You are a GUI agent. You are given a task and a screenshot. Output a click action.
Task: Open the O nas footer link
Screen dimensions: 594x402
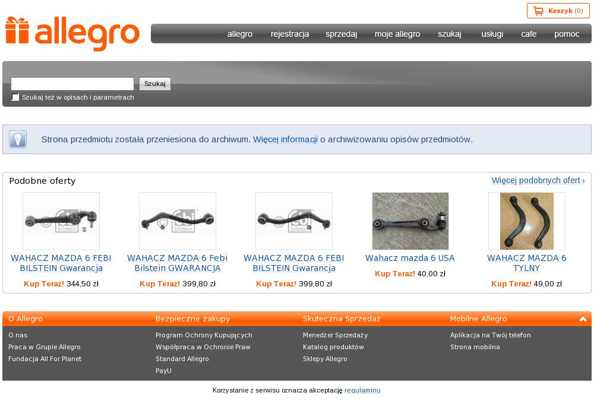tap(18, 335)
